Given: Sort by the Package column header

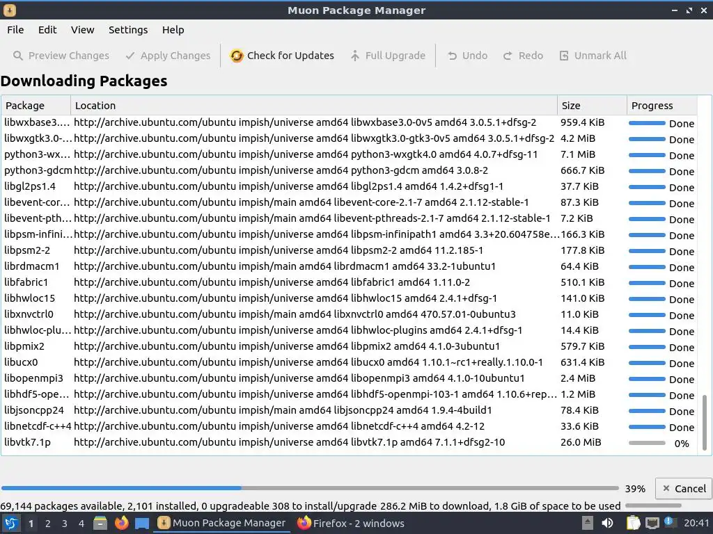Looking at the screenshot, I should [36, 106].
